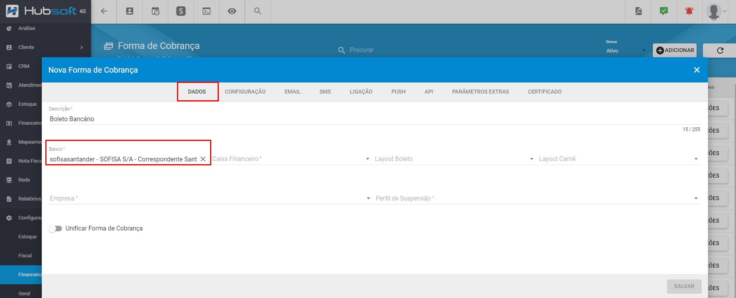Switch to the PUSH tab

click(x=399, y=92)
